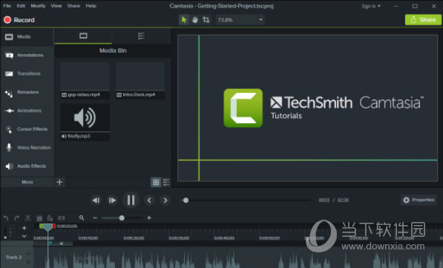Switch to the Media Bin tab icon
This screenshot has height=268, width=443.
coord(83,36)
